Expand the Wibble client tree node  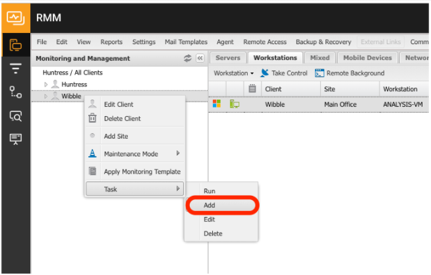point(46,96)
